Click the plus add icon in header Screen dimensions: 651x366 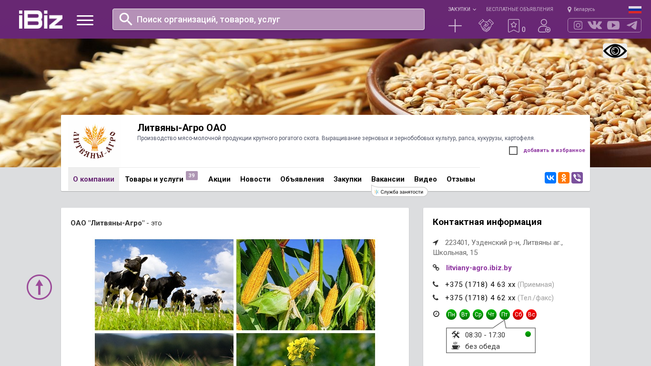(455, 26)
